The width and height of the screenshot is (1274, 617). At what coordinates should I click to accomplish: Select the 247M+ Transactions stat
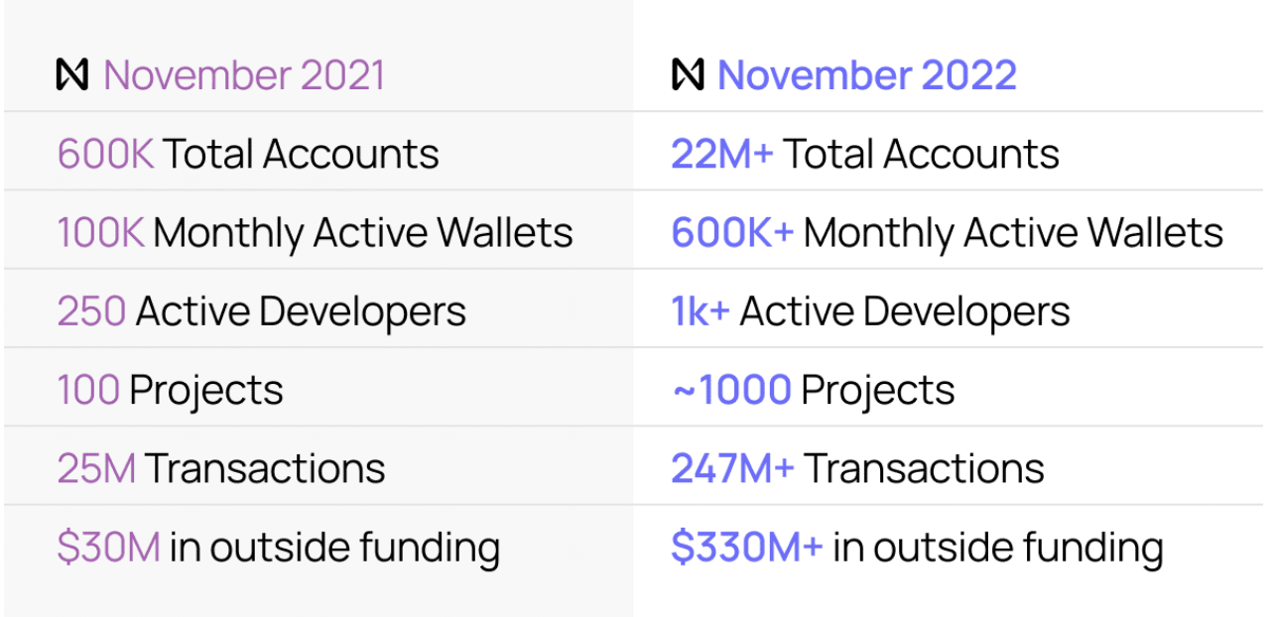pos(857,468)
